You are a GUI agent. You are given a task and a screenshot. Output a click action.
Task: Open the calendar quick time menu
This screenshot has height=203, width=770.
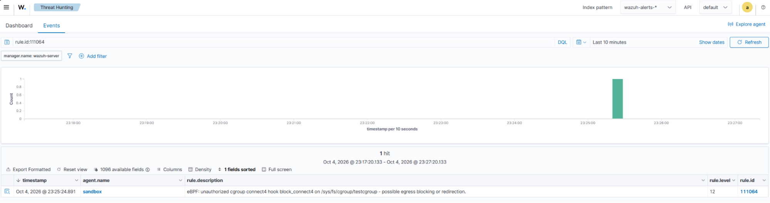tap(581, 42)
